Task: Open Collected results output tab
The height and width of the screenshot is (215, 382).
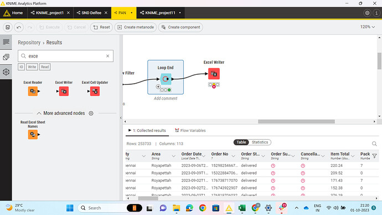Action: [x=147, y=130]
